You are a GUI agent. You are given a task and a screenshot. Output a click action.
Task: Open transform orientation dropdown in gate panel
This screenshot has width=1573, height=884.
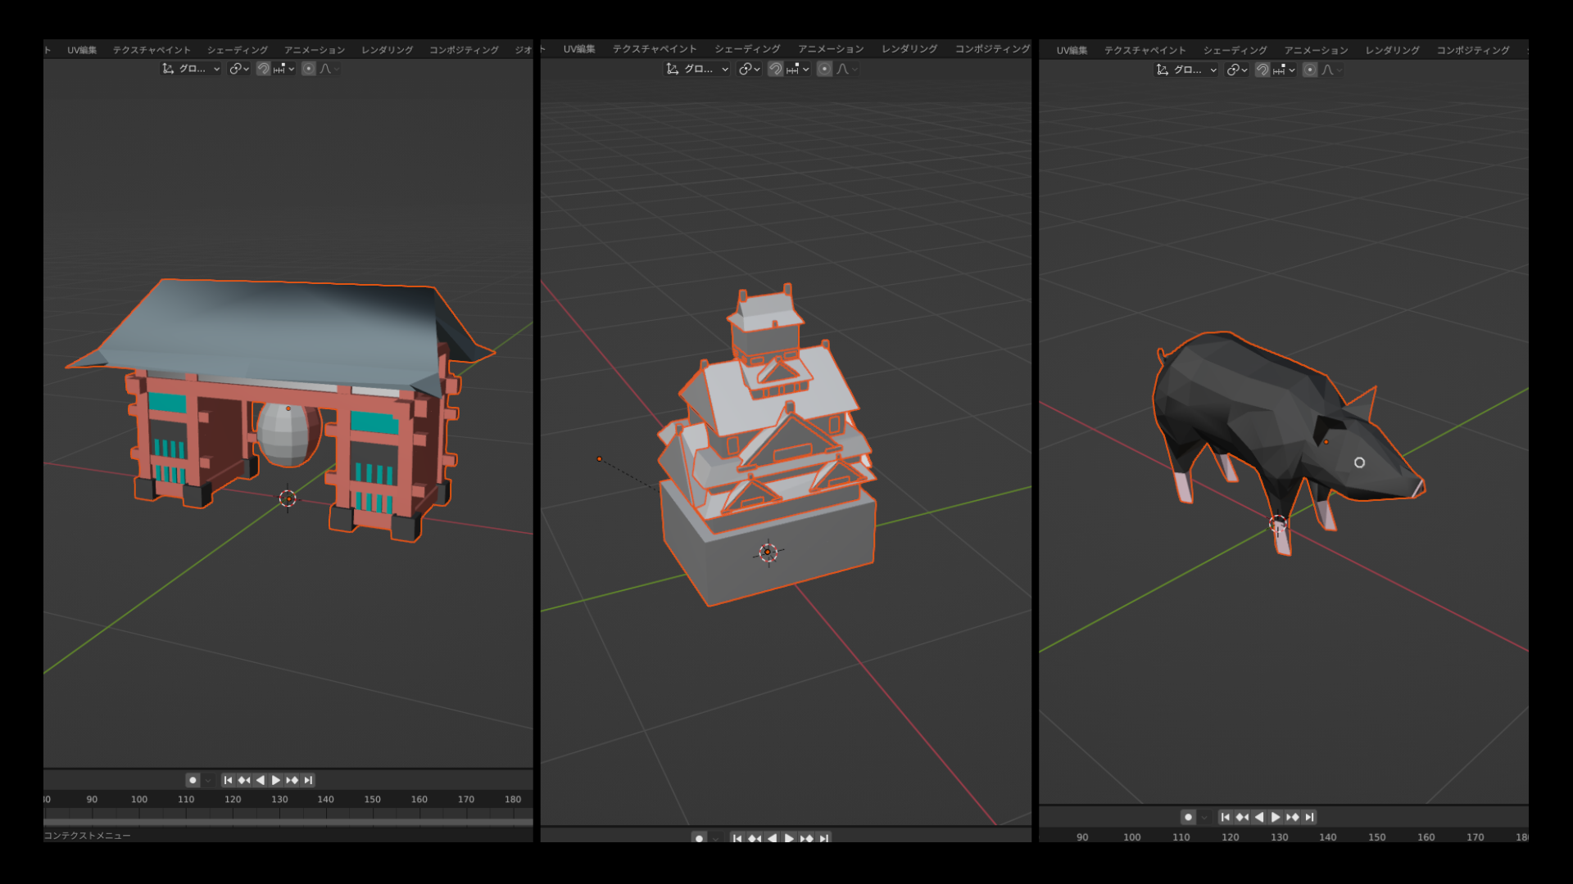tap(191, 69)
